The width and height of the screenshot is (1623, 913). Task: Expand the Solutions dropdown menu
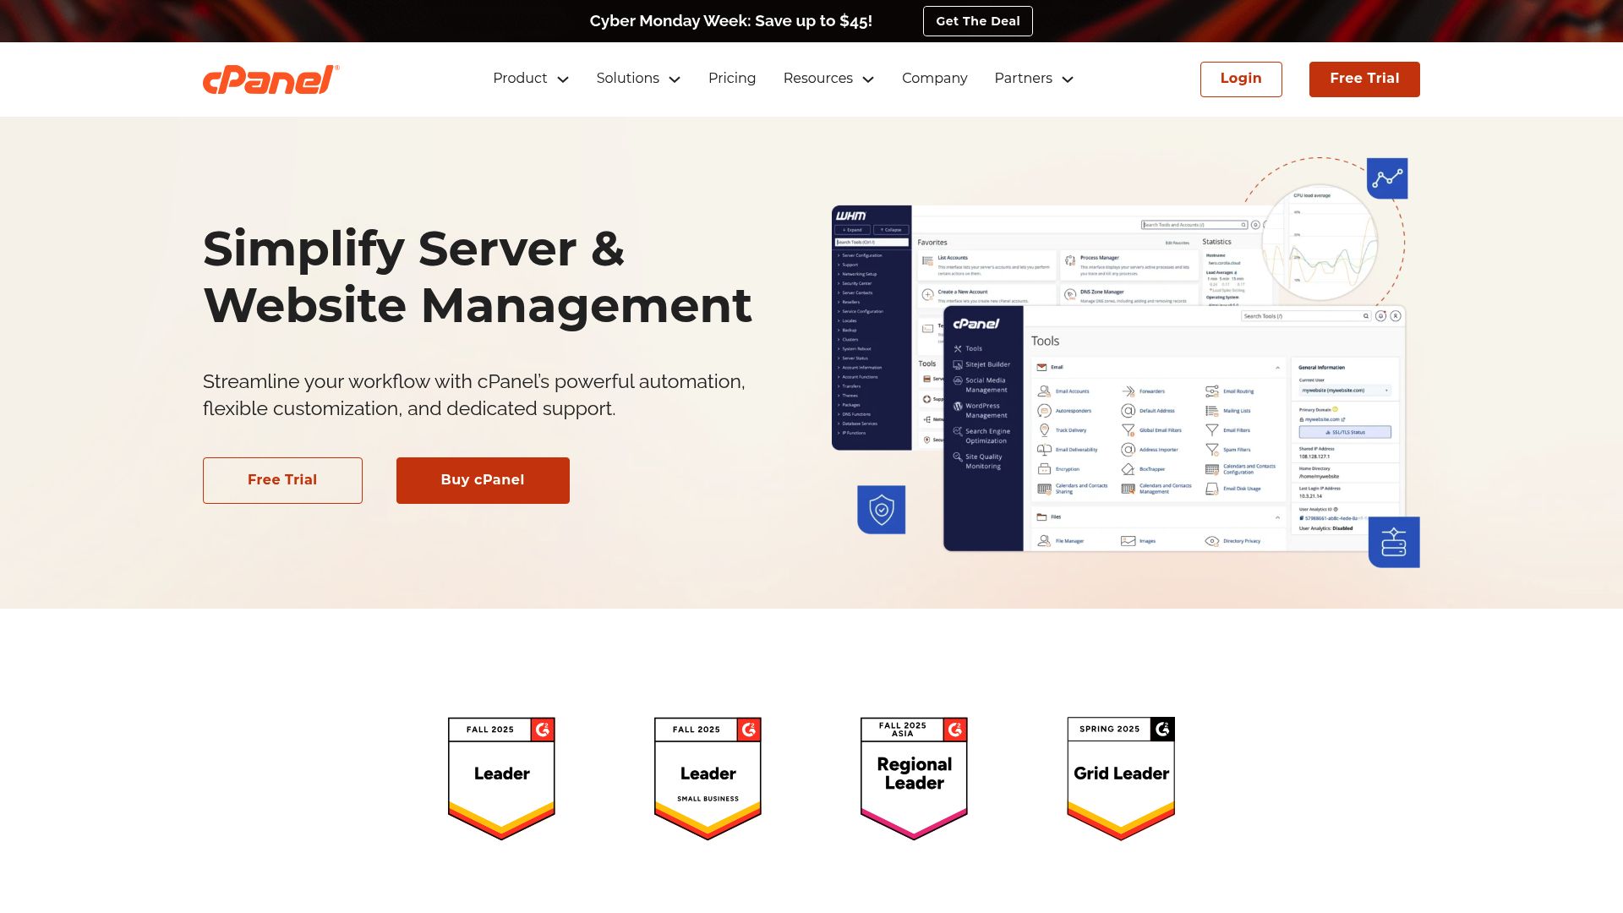[x=638, y=79]
